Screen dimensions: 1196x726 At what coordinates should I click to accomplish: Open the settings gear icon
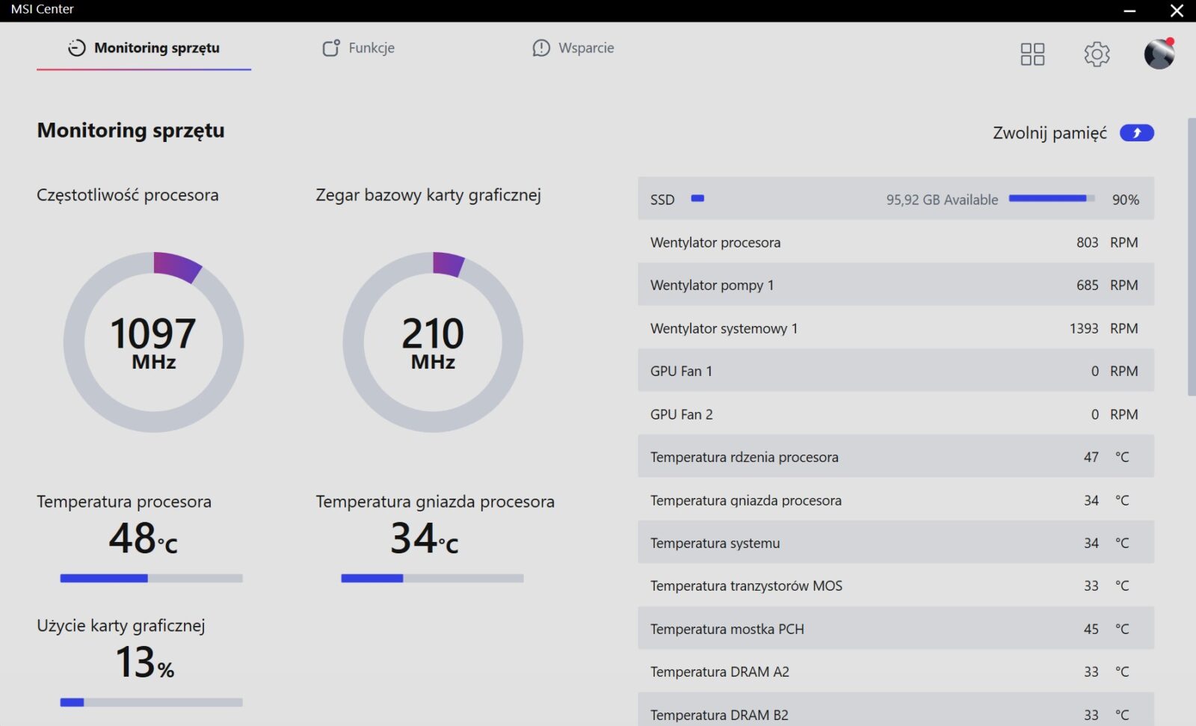point(1097,54)
